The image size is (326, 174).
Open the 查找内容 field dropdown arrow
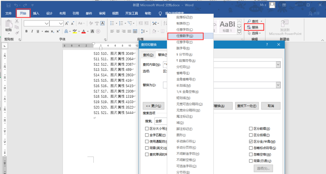point(278,65)
